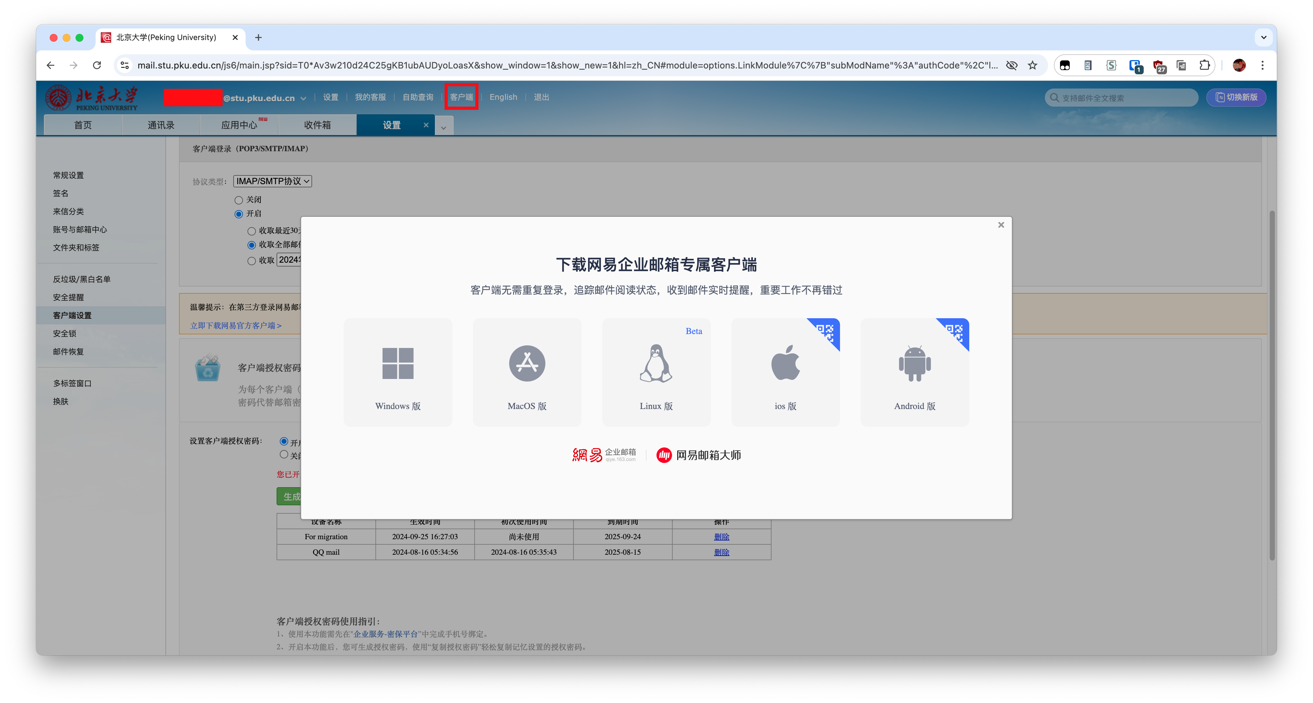Click the Windows version download icon

click(x=398, y=363)
